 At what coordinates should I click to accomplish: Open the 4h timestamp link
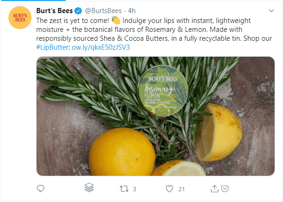point(132,11)
